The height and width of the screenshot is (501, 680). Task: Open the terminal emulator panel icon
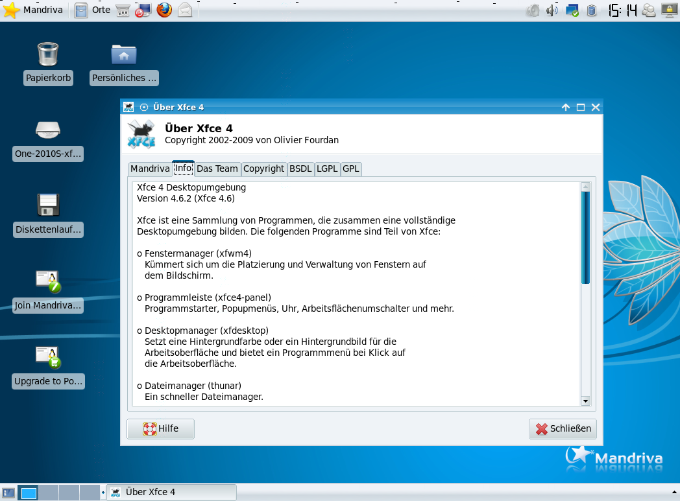(123, 10)
